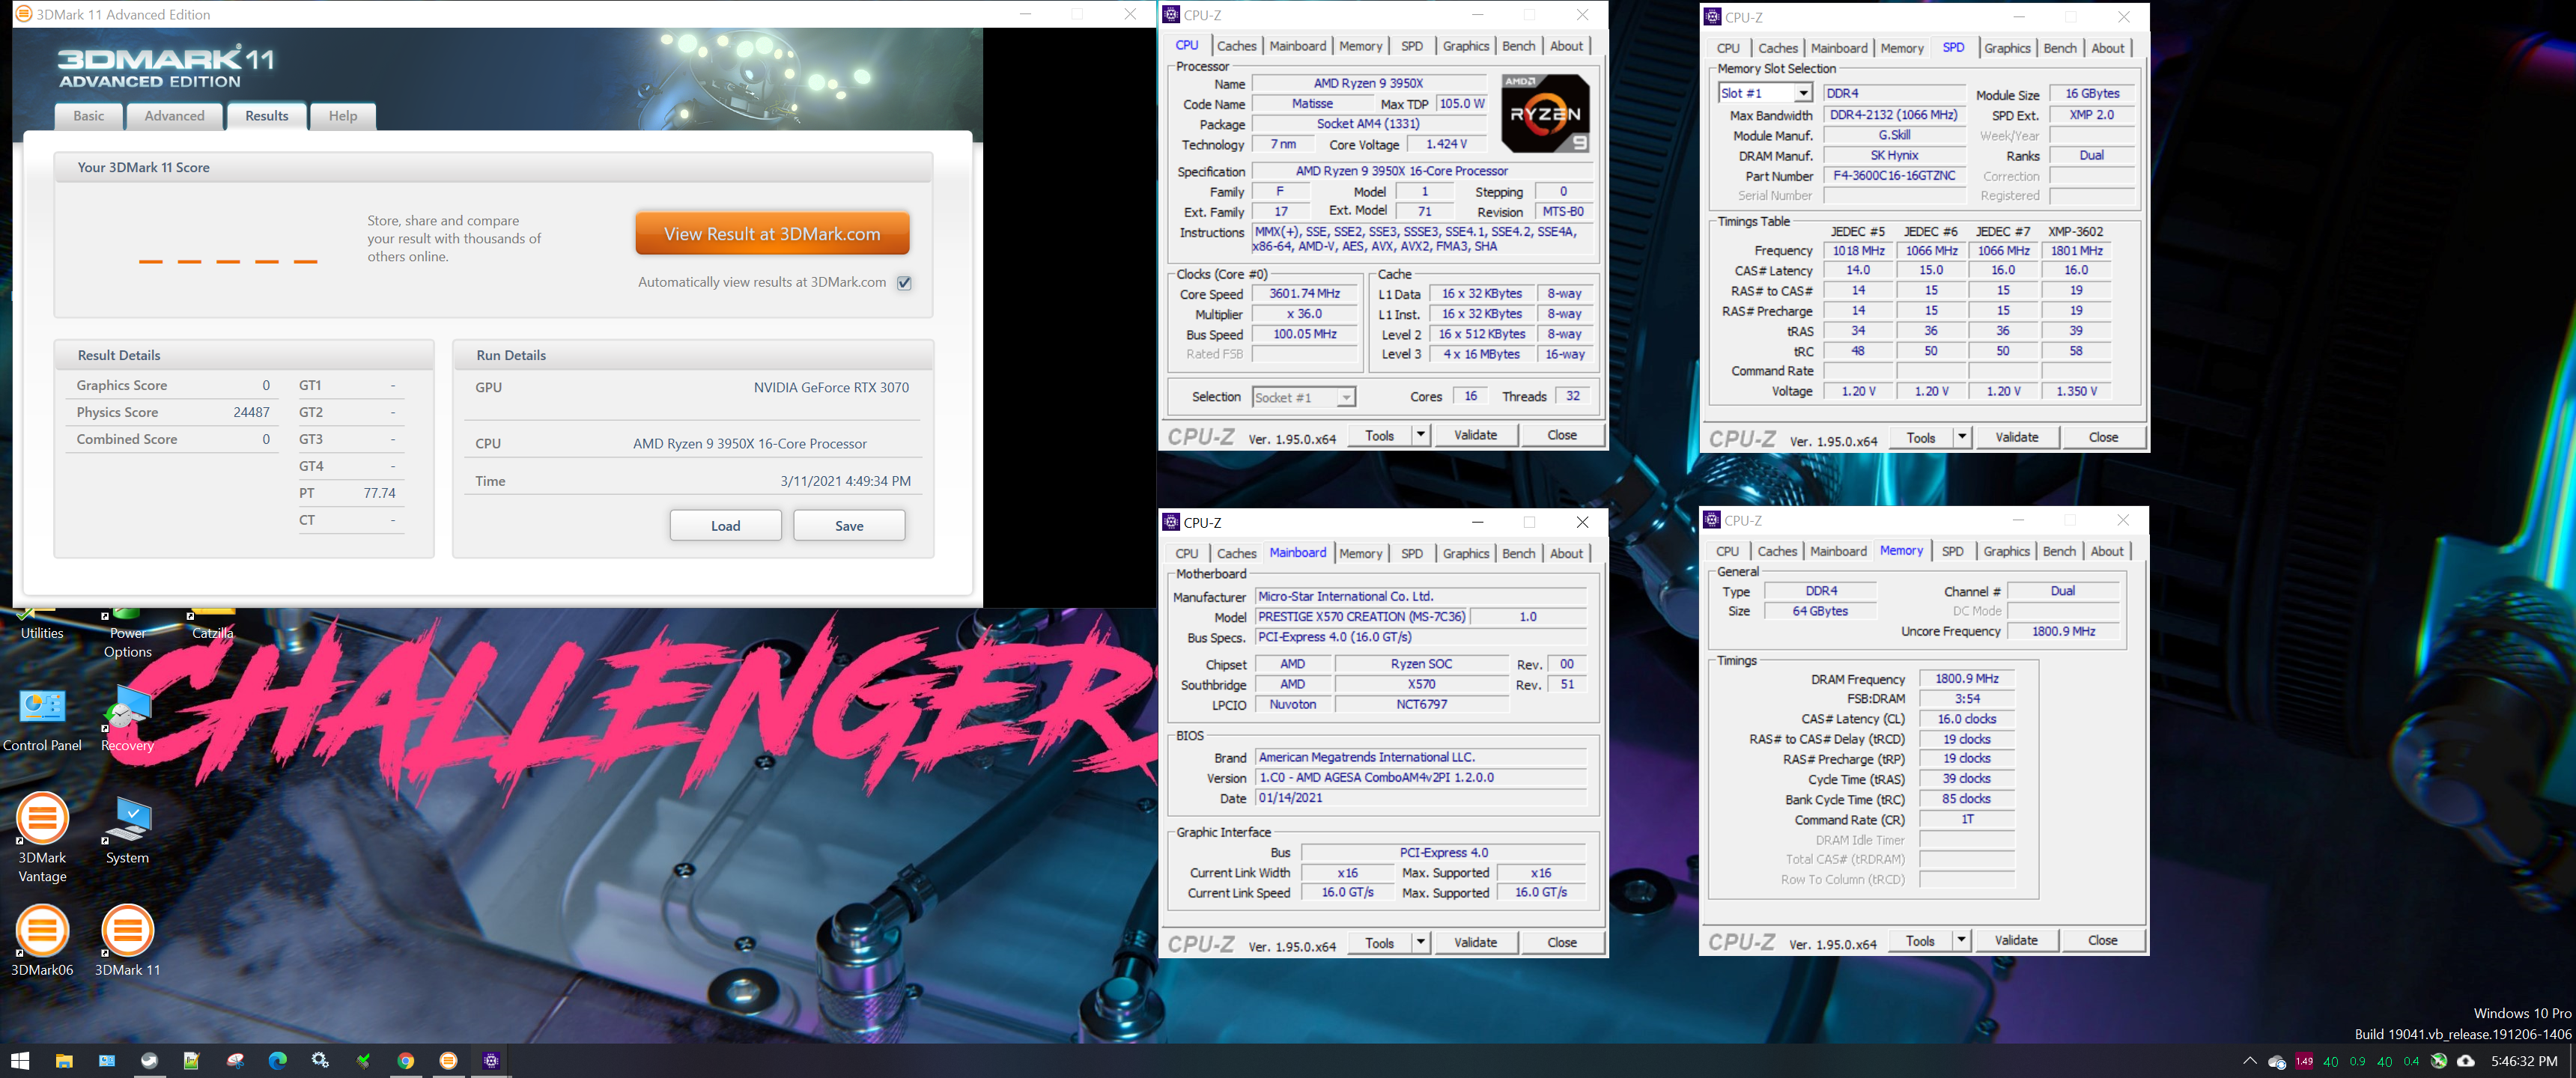This screenshot has height=1078, width=2576.
Task: Click the Physics Score value 24487
Action: [x=251, y=412]
